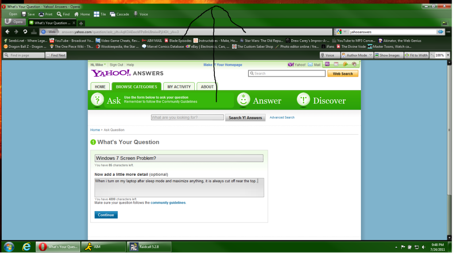The width and height of the screenshot is (453, 253).
Task: Click the Voice button beside Author Mode
Action: tap(329, 55)
